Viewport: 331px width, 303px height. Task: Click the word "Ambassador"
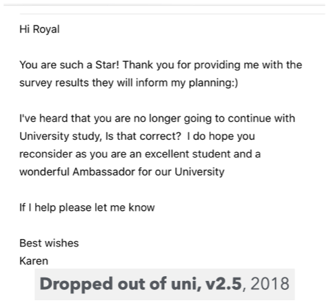103,171
